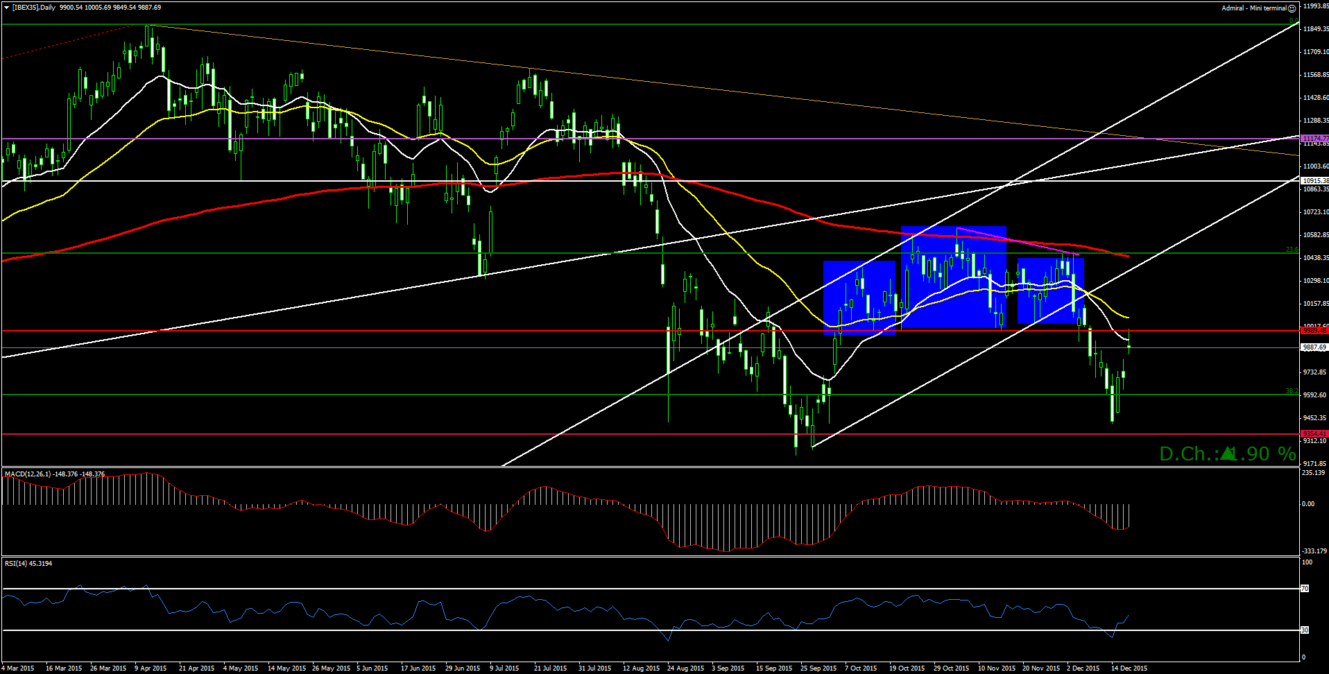Click the 9989.48 red price level tag

pos(1314,331)
